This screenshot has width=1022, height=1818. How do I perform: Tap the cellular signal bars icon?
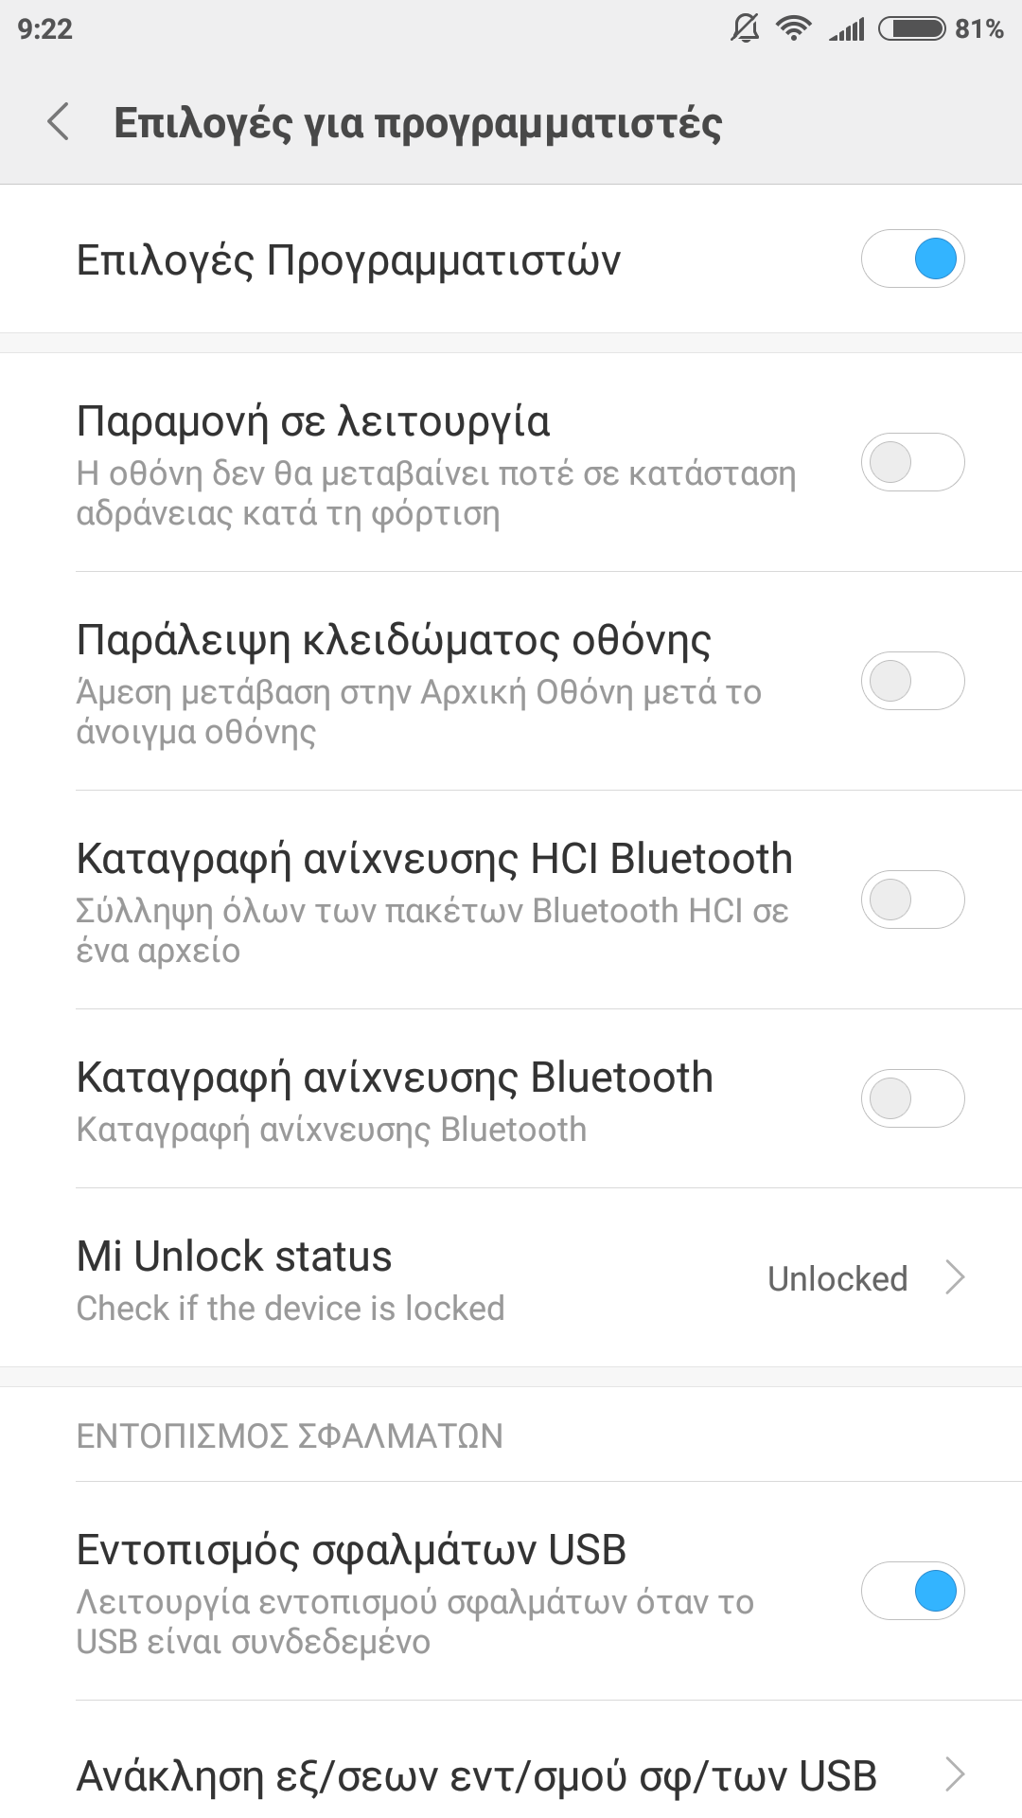point(847,29)
